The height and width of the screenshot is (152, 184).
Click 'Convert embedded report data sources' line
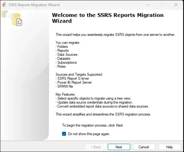tap(102, 106)
